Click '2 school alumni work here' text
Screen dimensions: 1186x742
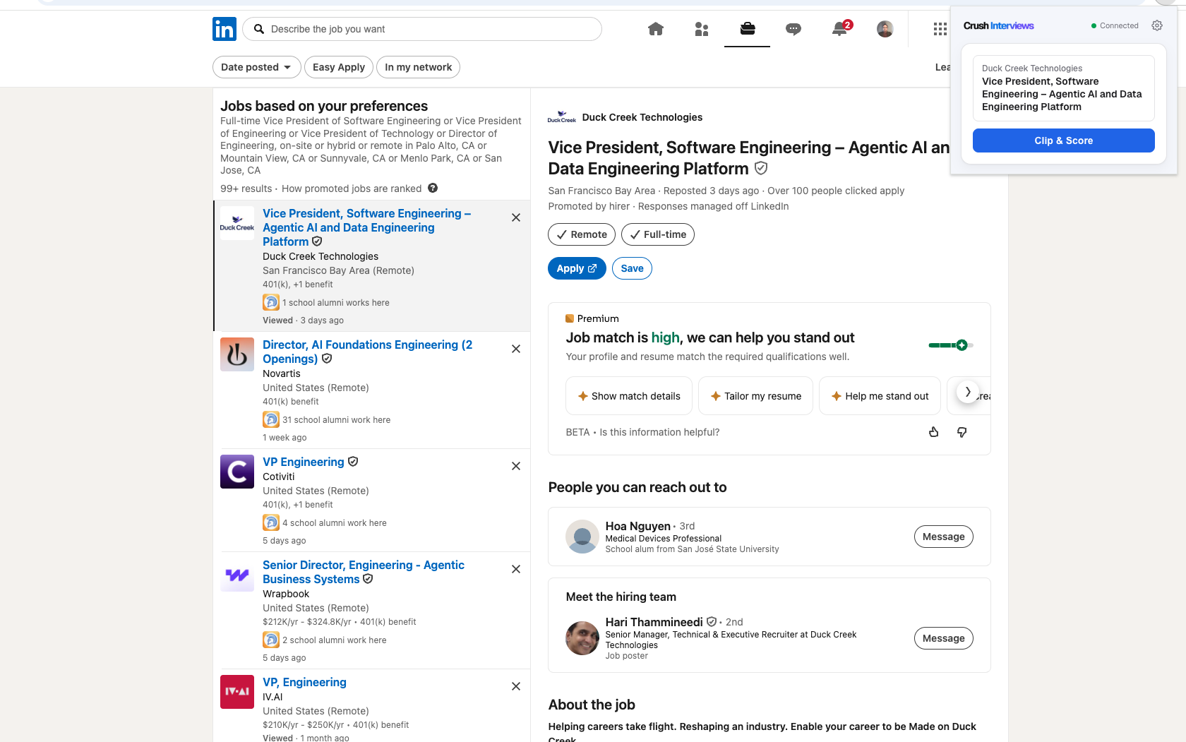(x=335, y=640)
